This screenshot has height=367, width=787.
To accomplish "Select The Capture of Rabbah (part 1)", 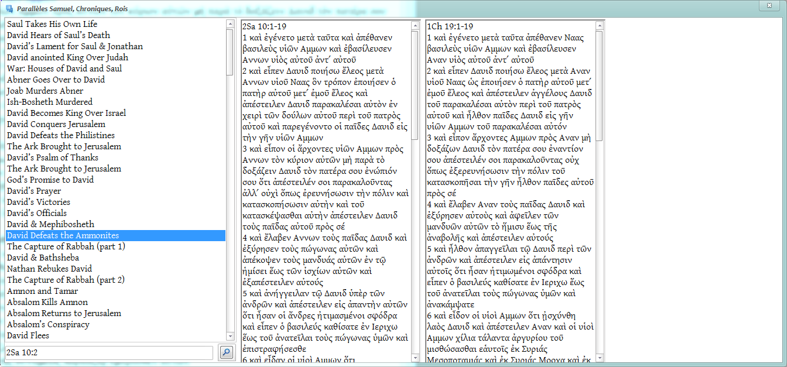I will tap(115, 246).
